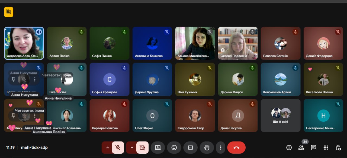Image resolution: width=347 pixels, height=158 pixels.
Task: Leave the call with red hang-up button
Action: [236, 148]
